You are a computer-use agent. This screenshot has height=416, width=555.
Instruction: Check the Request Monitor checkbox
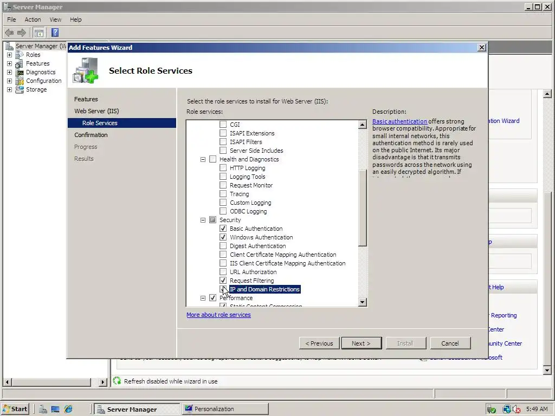(x=223, y=185)
